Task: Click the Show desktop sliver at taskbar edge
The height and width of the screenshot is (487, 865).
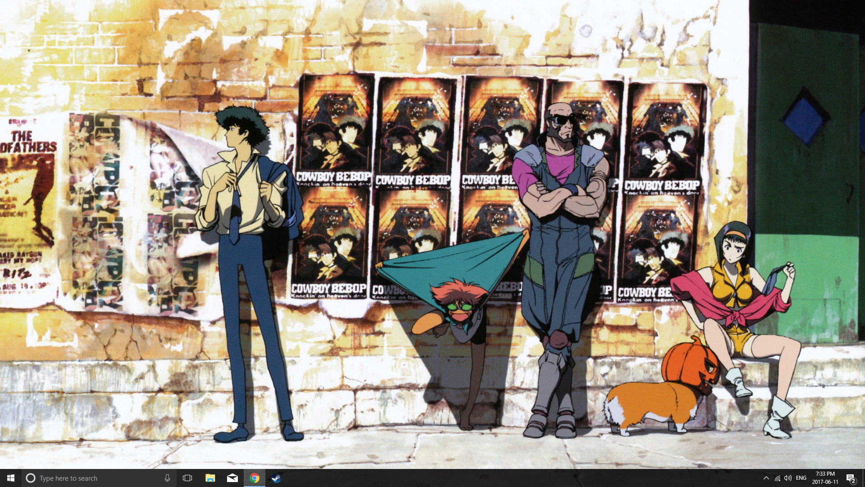Action: click(863, 478)
